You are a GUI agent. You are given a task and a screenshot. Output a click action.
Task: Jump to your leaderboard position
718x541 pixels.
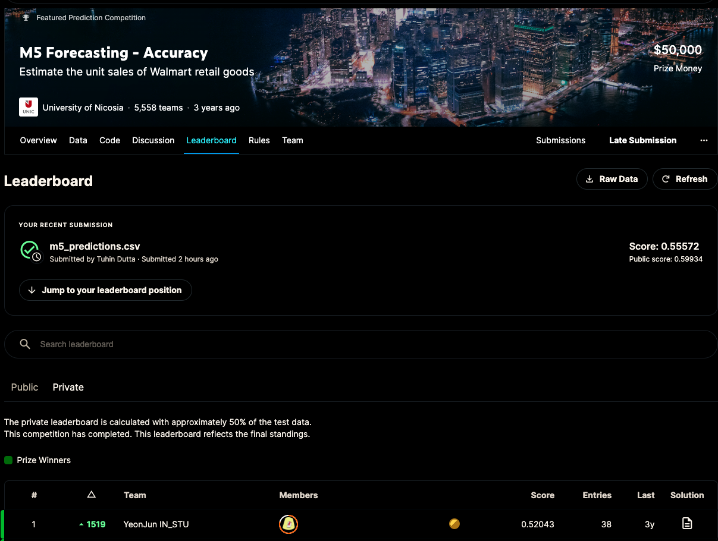105,290
